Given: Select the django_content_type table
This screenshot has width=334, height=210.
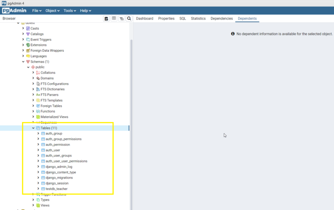Looking at the screenshot, I should (61, 172).
